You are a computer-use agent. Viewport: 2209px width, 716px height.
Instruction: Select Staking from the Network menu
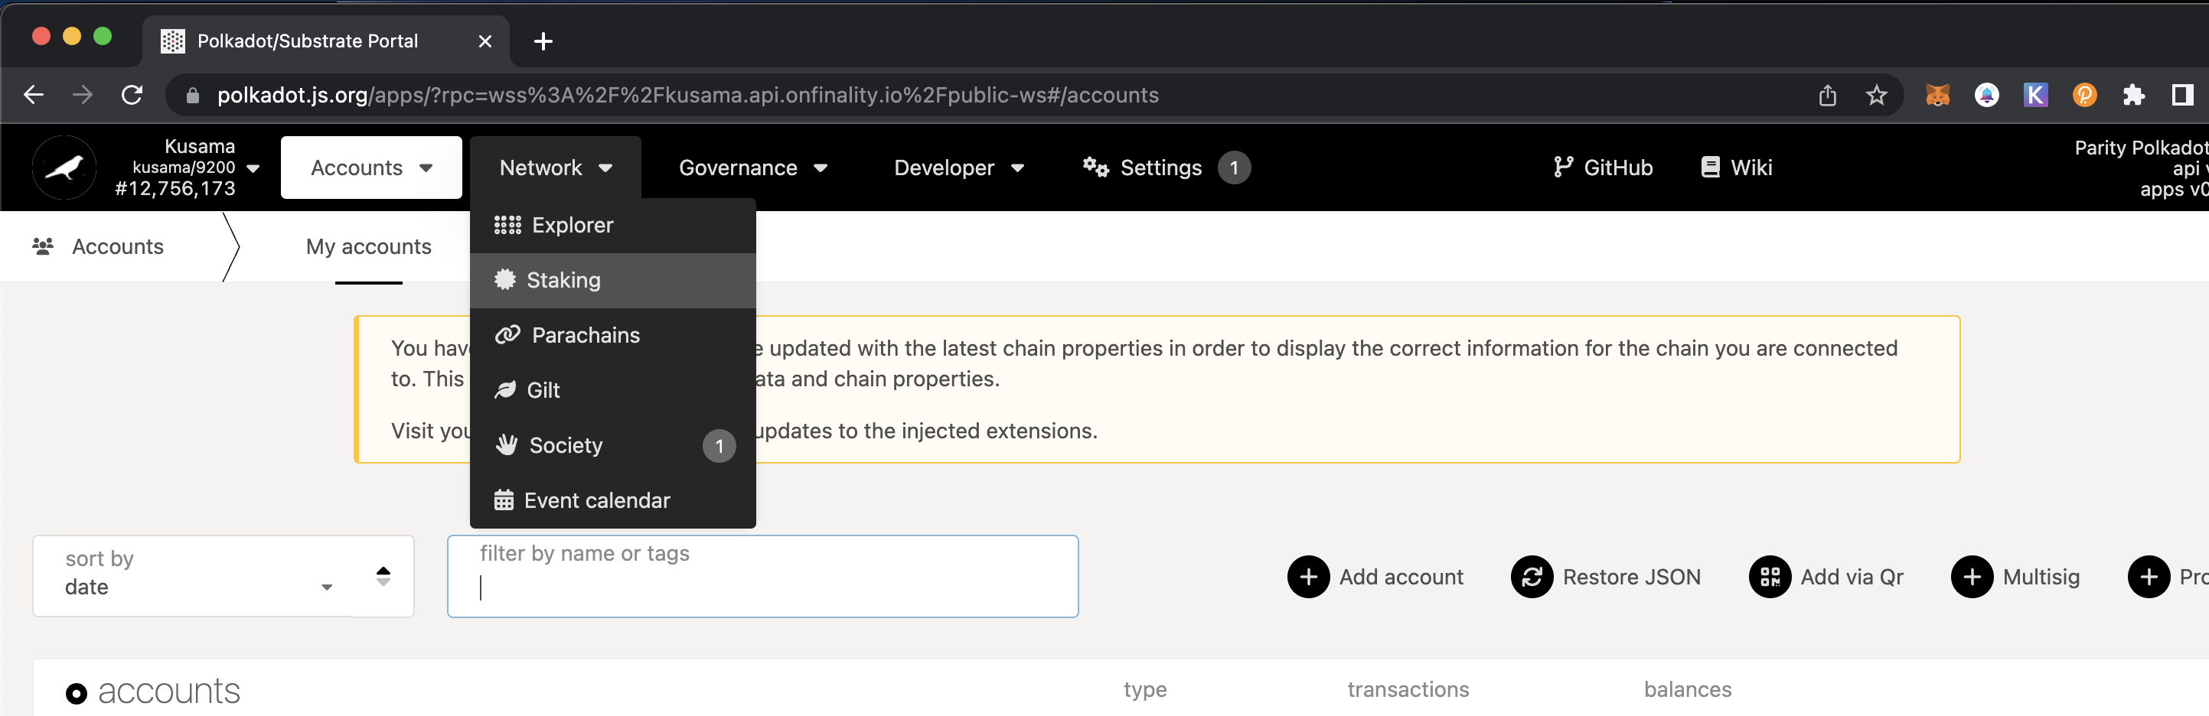point(563,281)
